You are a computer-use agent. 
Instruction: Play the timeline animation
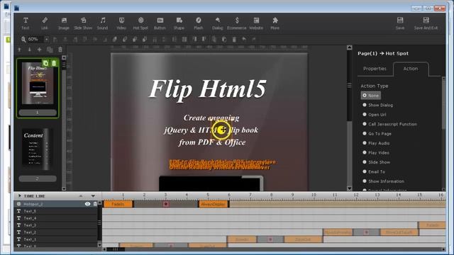[19, 196]
